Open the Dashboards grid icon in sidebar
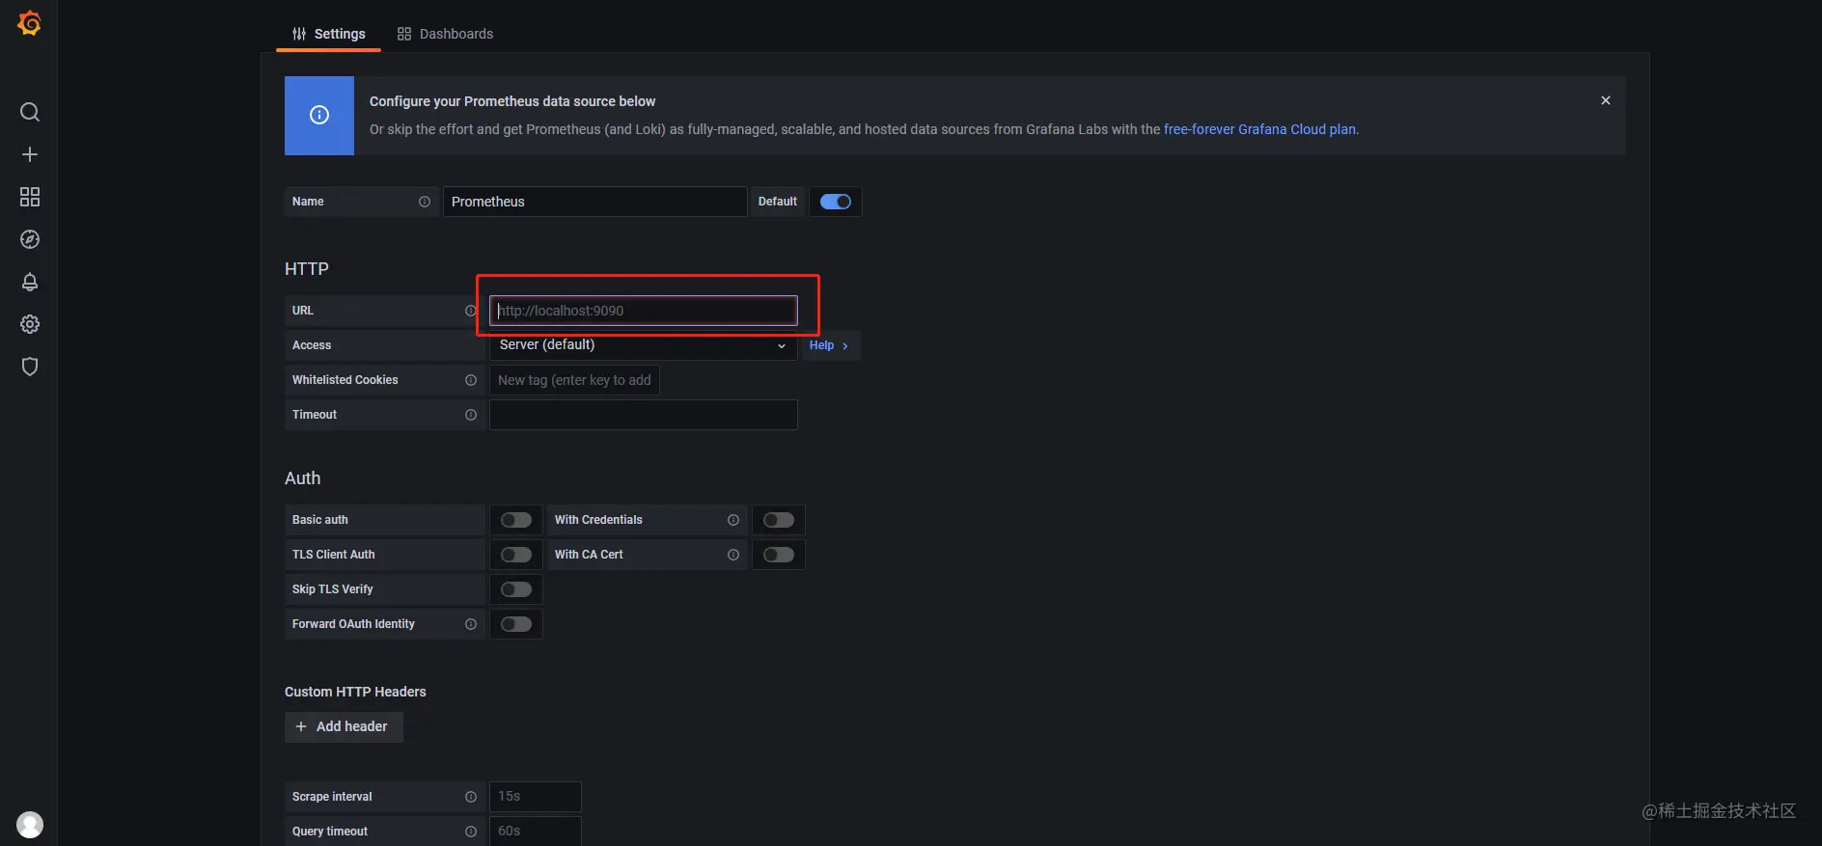The image size is (1822, 846). [x=30, y=197]
